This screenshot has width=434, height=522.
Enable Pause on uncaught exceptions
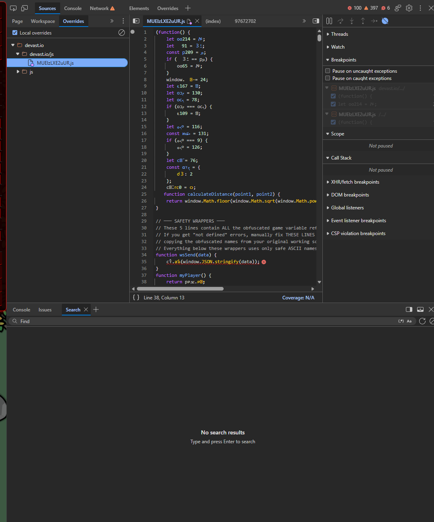[328, 71]
